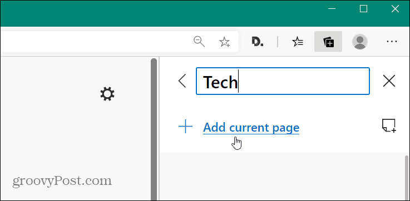Open the D. extension icon
410x201 pixels.
pos(258,42)
